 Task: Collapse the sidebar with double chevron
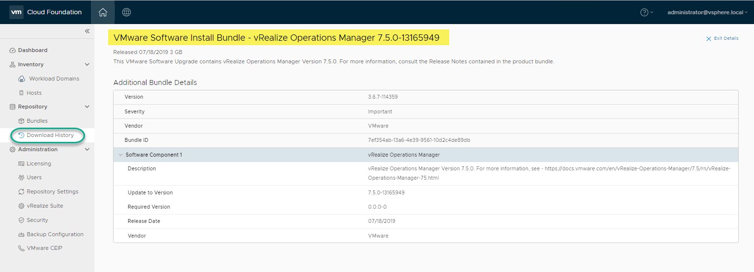click(87, 31)
